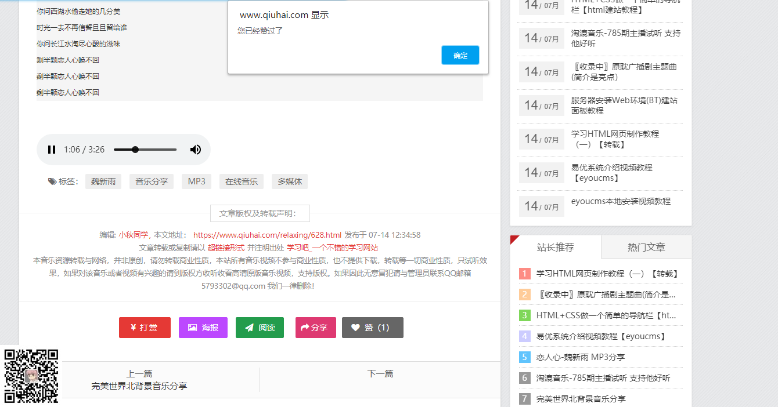
Task: Click the pink 分享 share button
Action: pyautogui.click(x=315, y=327)
